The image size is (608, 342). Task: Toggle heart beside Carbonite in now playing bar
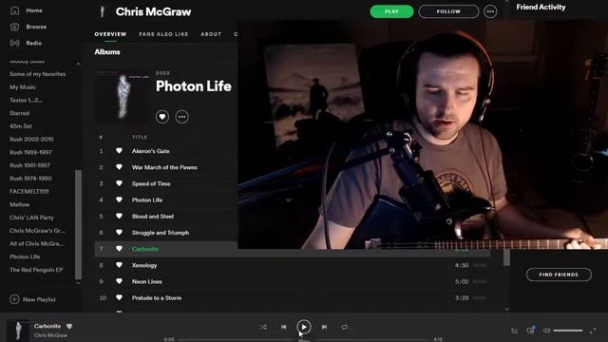tap(69, 326)
